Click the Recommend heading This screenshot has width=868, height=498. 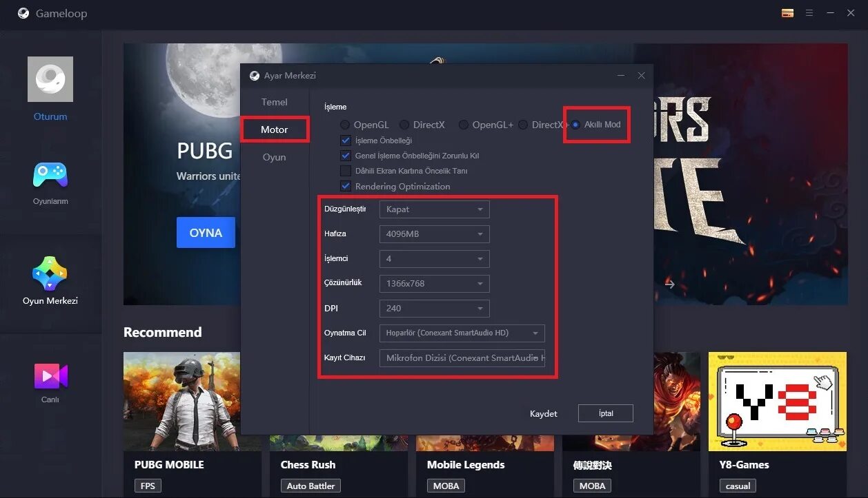pos(163,332)
